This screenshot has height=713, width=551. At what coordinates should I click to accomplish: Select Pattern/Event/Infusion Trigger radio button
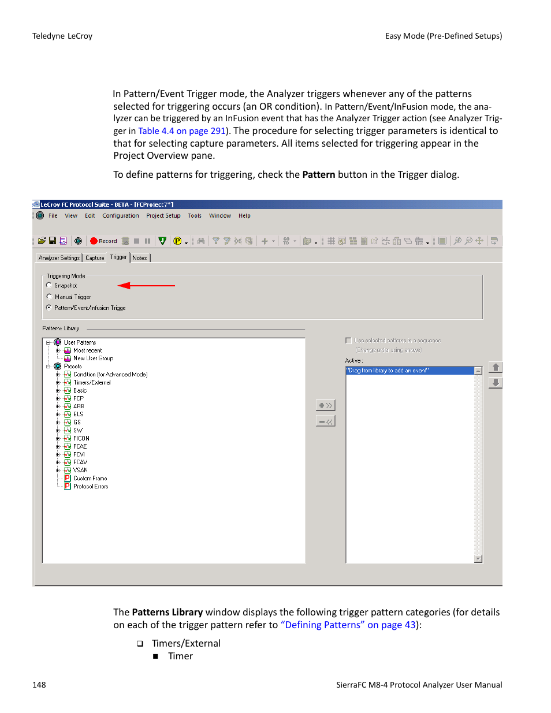pyautogui.click(x=49, y=308)
